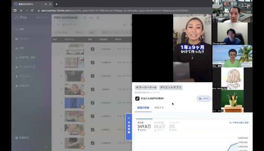
Task: Switch to the 動画の詳細 tab
Action: click(x=143, y=108)
